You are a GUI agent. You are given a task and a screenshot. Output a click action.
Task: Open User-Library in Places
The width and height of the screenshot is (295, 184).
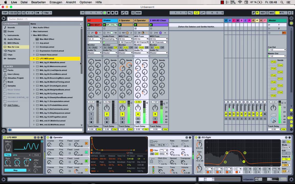(13, 74)
